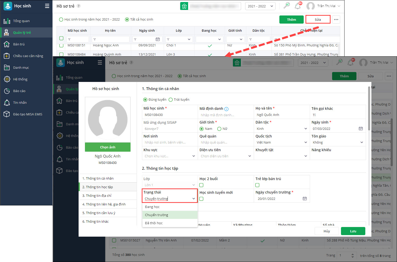Choose Chuyển trường from the status list
The height and width of the screenshot is (262, 397).
coord(170,215)
